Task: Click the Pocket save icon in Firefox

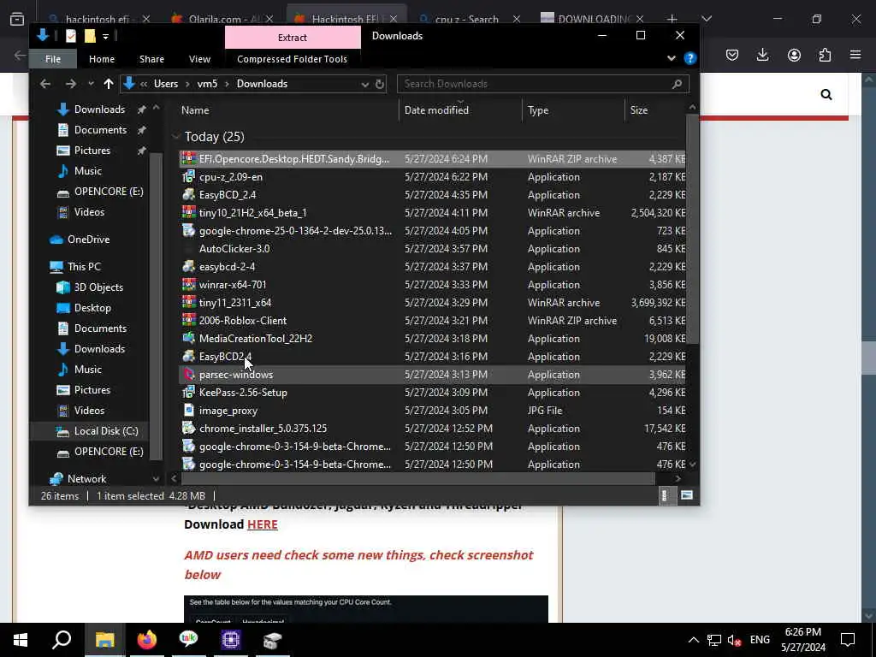Action: (732, 55)
